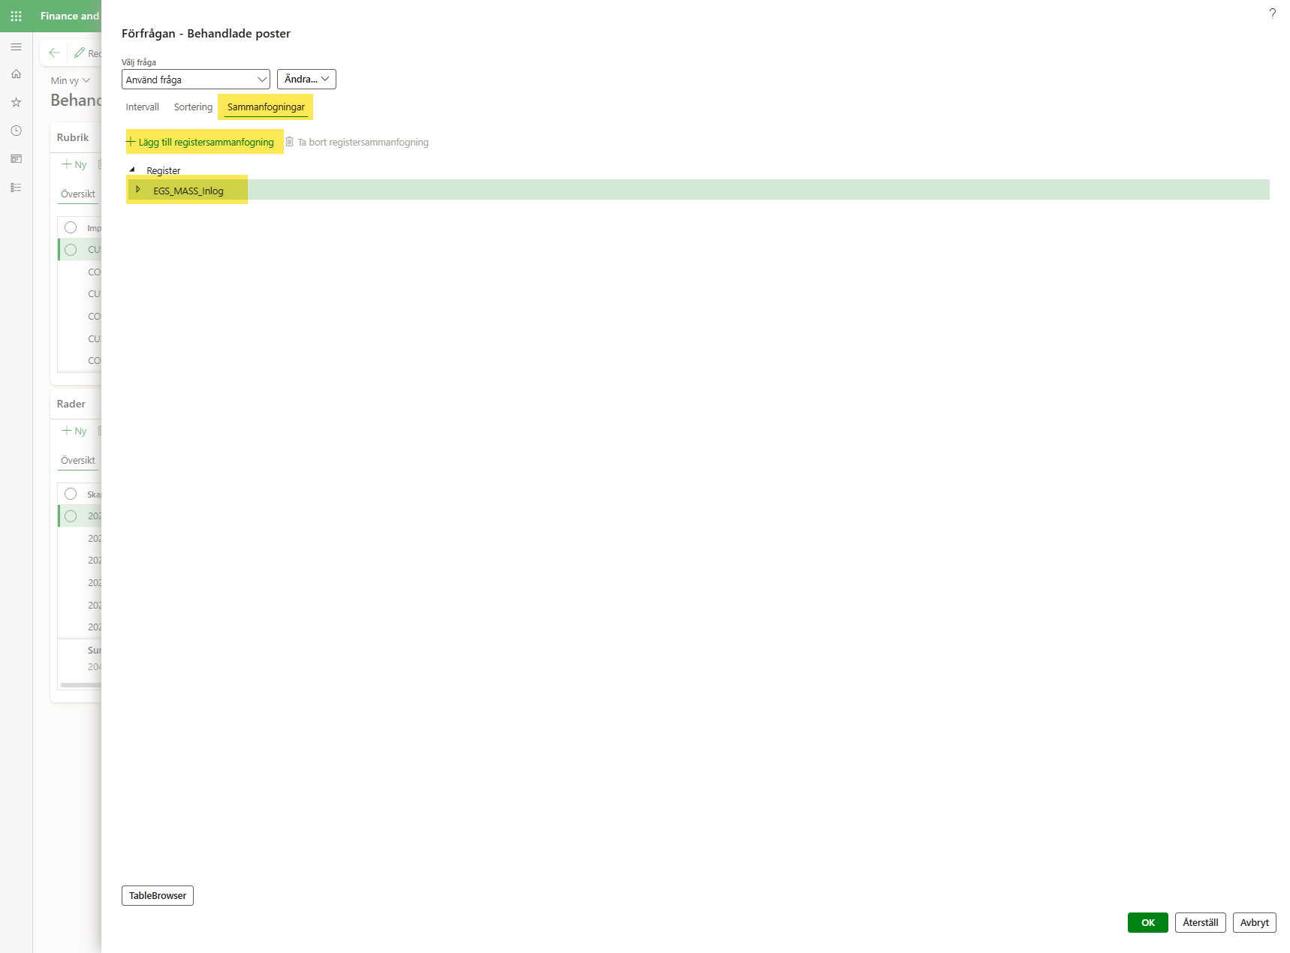Open the Använd fråga dropdown
Viewport: 1290px width, 953px height.
(195, 80)
